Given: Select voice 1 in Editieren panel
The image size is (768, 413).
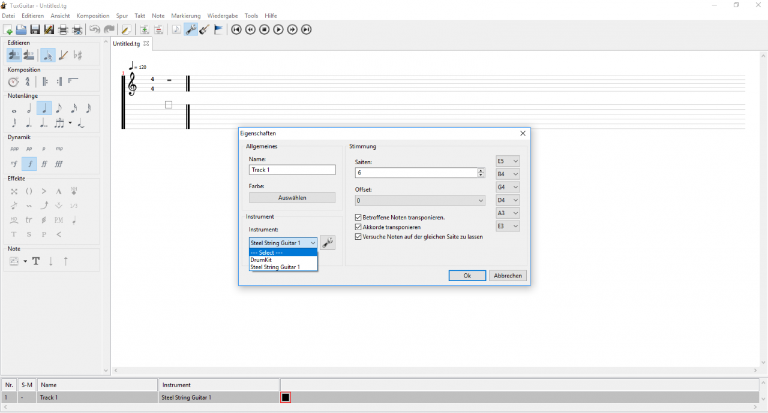Looking at the screenshot, I should 14,55.
